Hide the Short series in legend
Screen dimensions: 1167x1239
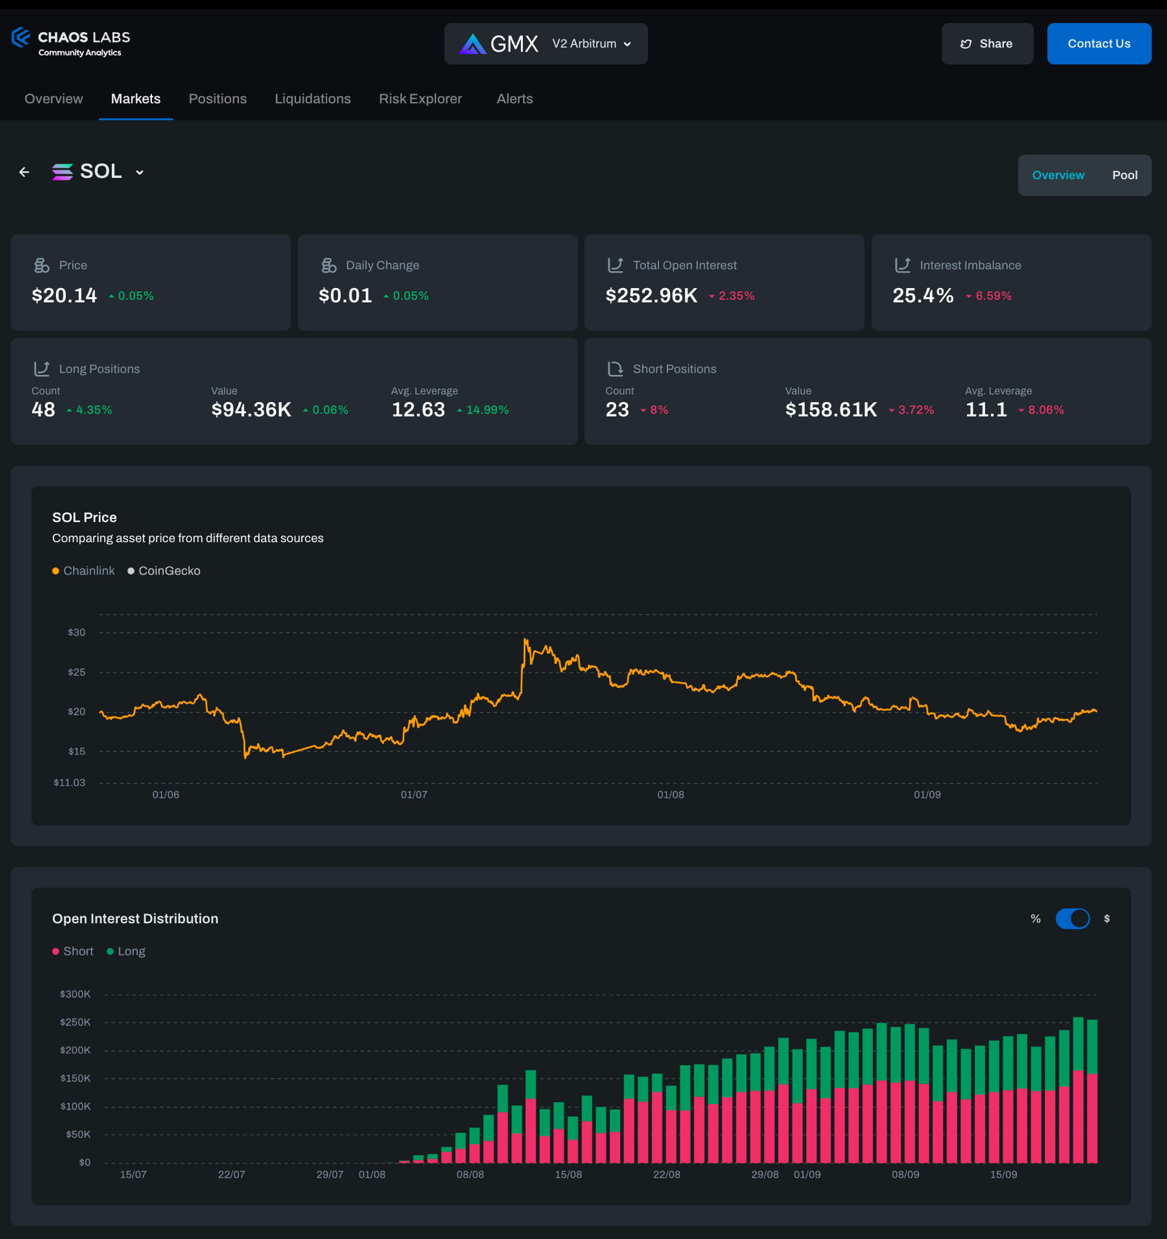[73, 951]
